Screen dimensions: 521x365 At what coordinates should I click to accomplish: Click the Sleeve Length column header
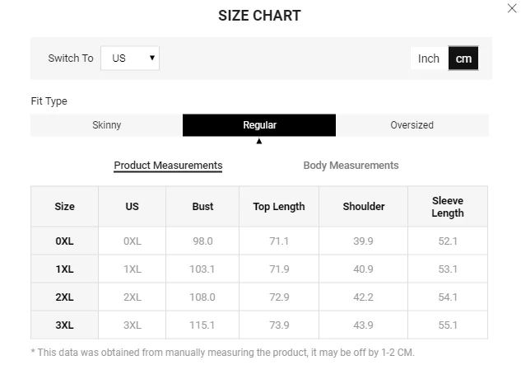(x=448, y=207)
